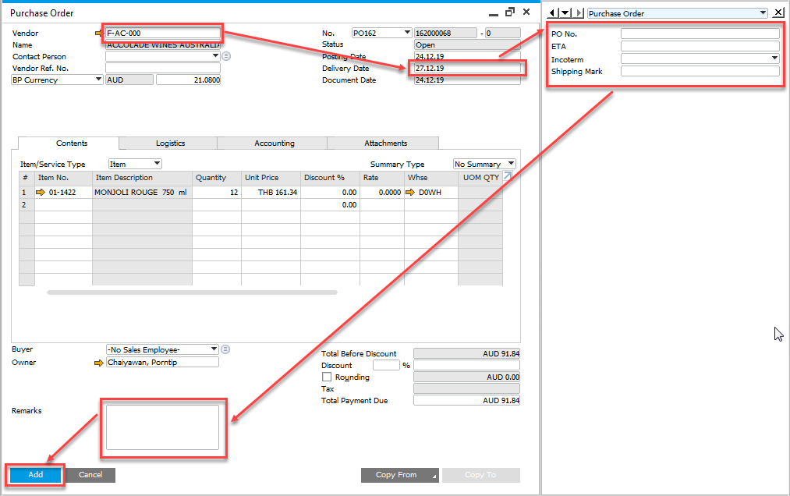Open the table form settings icon
Viewport: 790px width, 496px height.
click(x=508, y=176)
